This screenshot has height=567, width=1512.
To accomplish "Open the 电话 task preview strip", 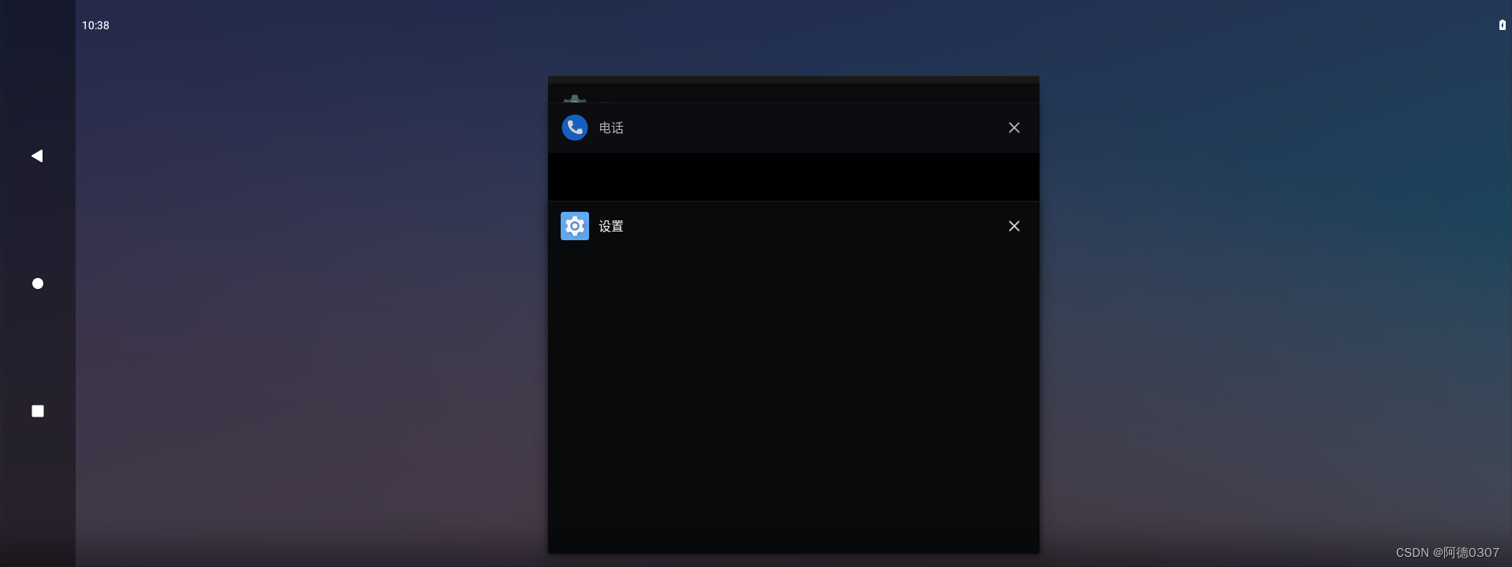I will tap(794, 176).
